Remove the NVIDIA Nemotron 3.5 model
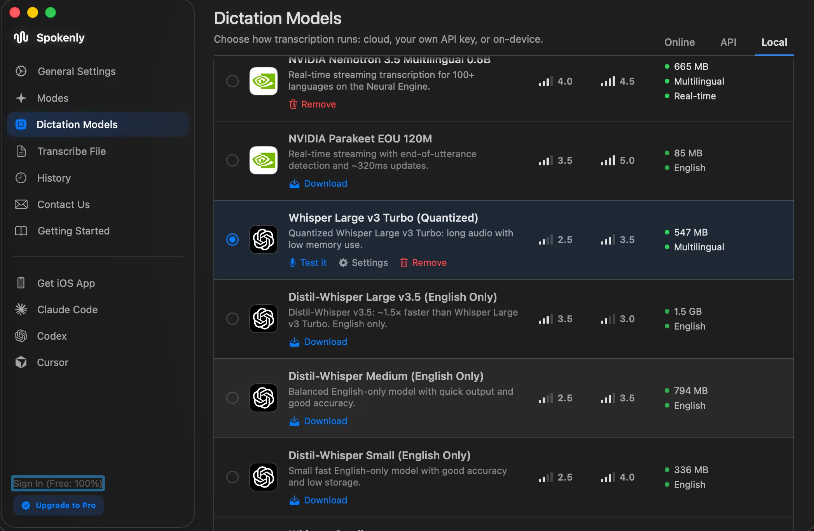This screenshot has width=814, height=531. coord(313,104)
